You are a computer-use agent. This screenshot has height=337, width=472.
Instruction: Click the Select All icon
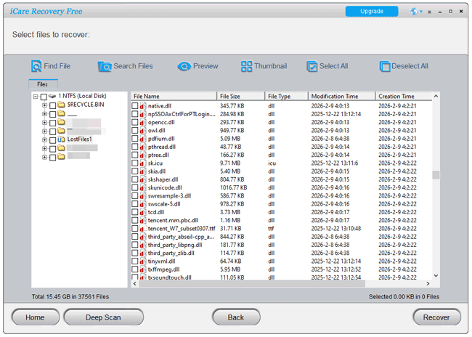[312, 66]
